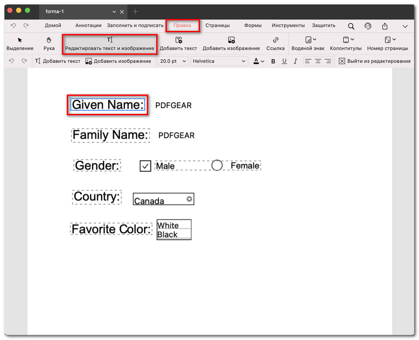Switch to the Аннотации tab
419x340 pixels.
coord(88,26)
